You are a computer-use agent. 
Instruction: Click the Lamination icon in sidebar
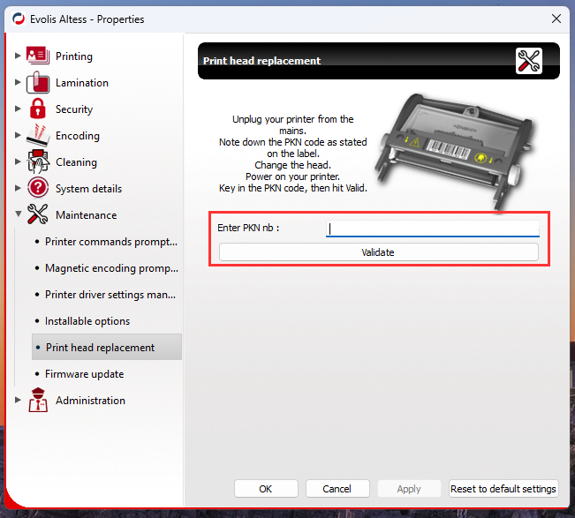pyautogui.click(x=38, y=82)
